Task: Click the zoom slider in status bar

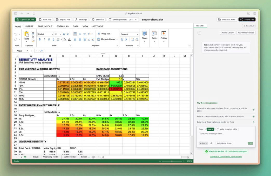Action: pyautogui.click(x=172, y=161)
